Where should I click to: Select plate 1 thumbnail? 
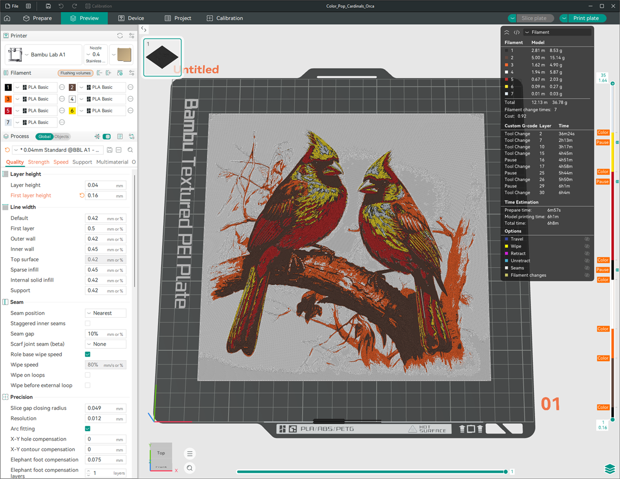(x=162, y=58)
